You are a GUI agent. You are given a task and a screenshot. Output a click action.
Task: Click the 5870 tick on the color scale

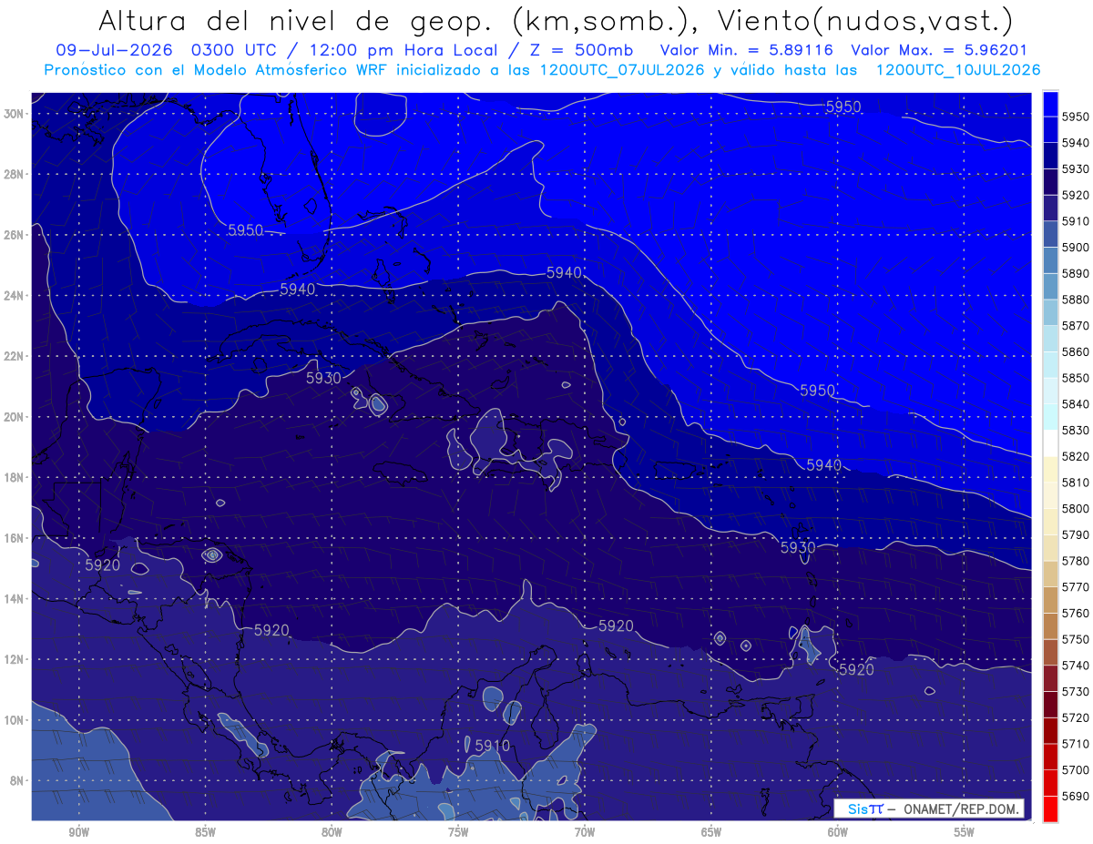[1076, 325]
